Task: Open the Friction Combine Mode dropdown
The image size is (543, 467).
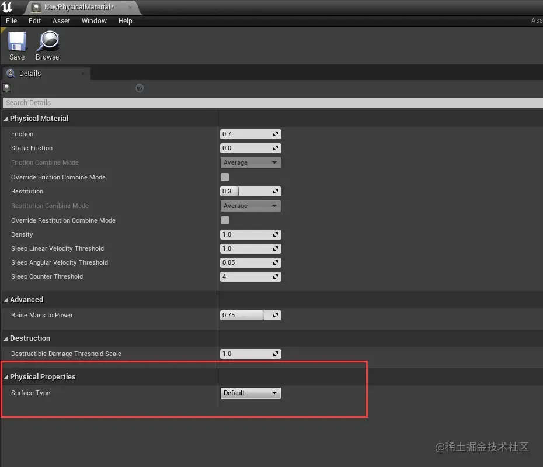Action: (x=250, y=162)
